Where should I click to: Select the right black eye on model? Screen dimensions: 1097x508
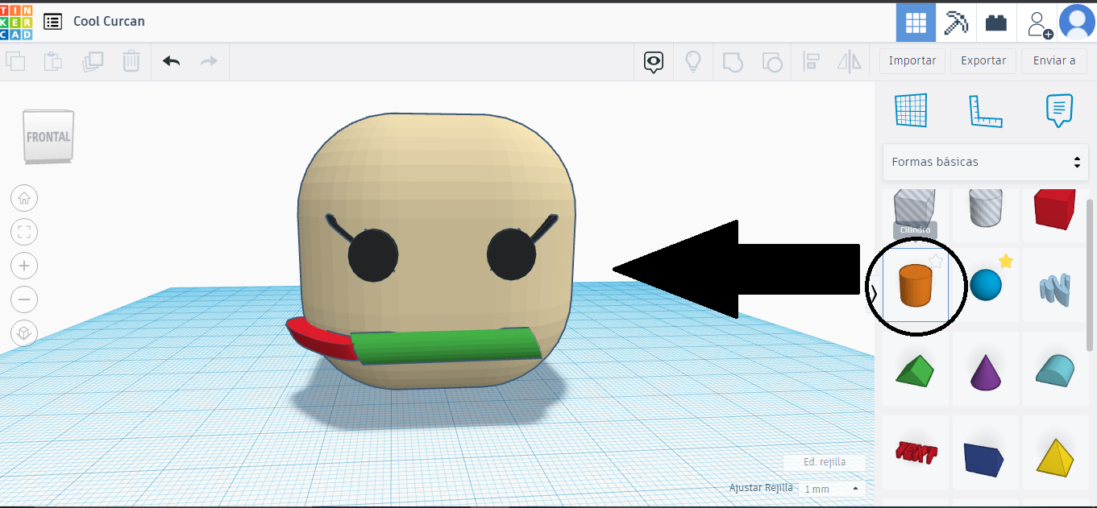[x=512, y=255]
